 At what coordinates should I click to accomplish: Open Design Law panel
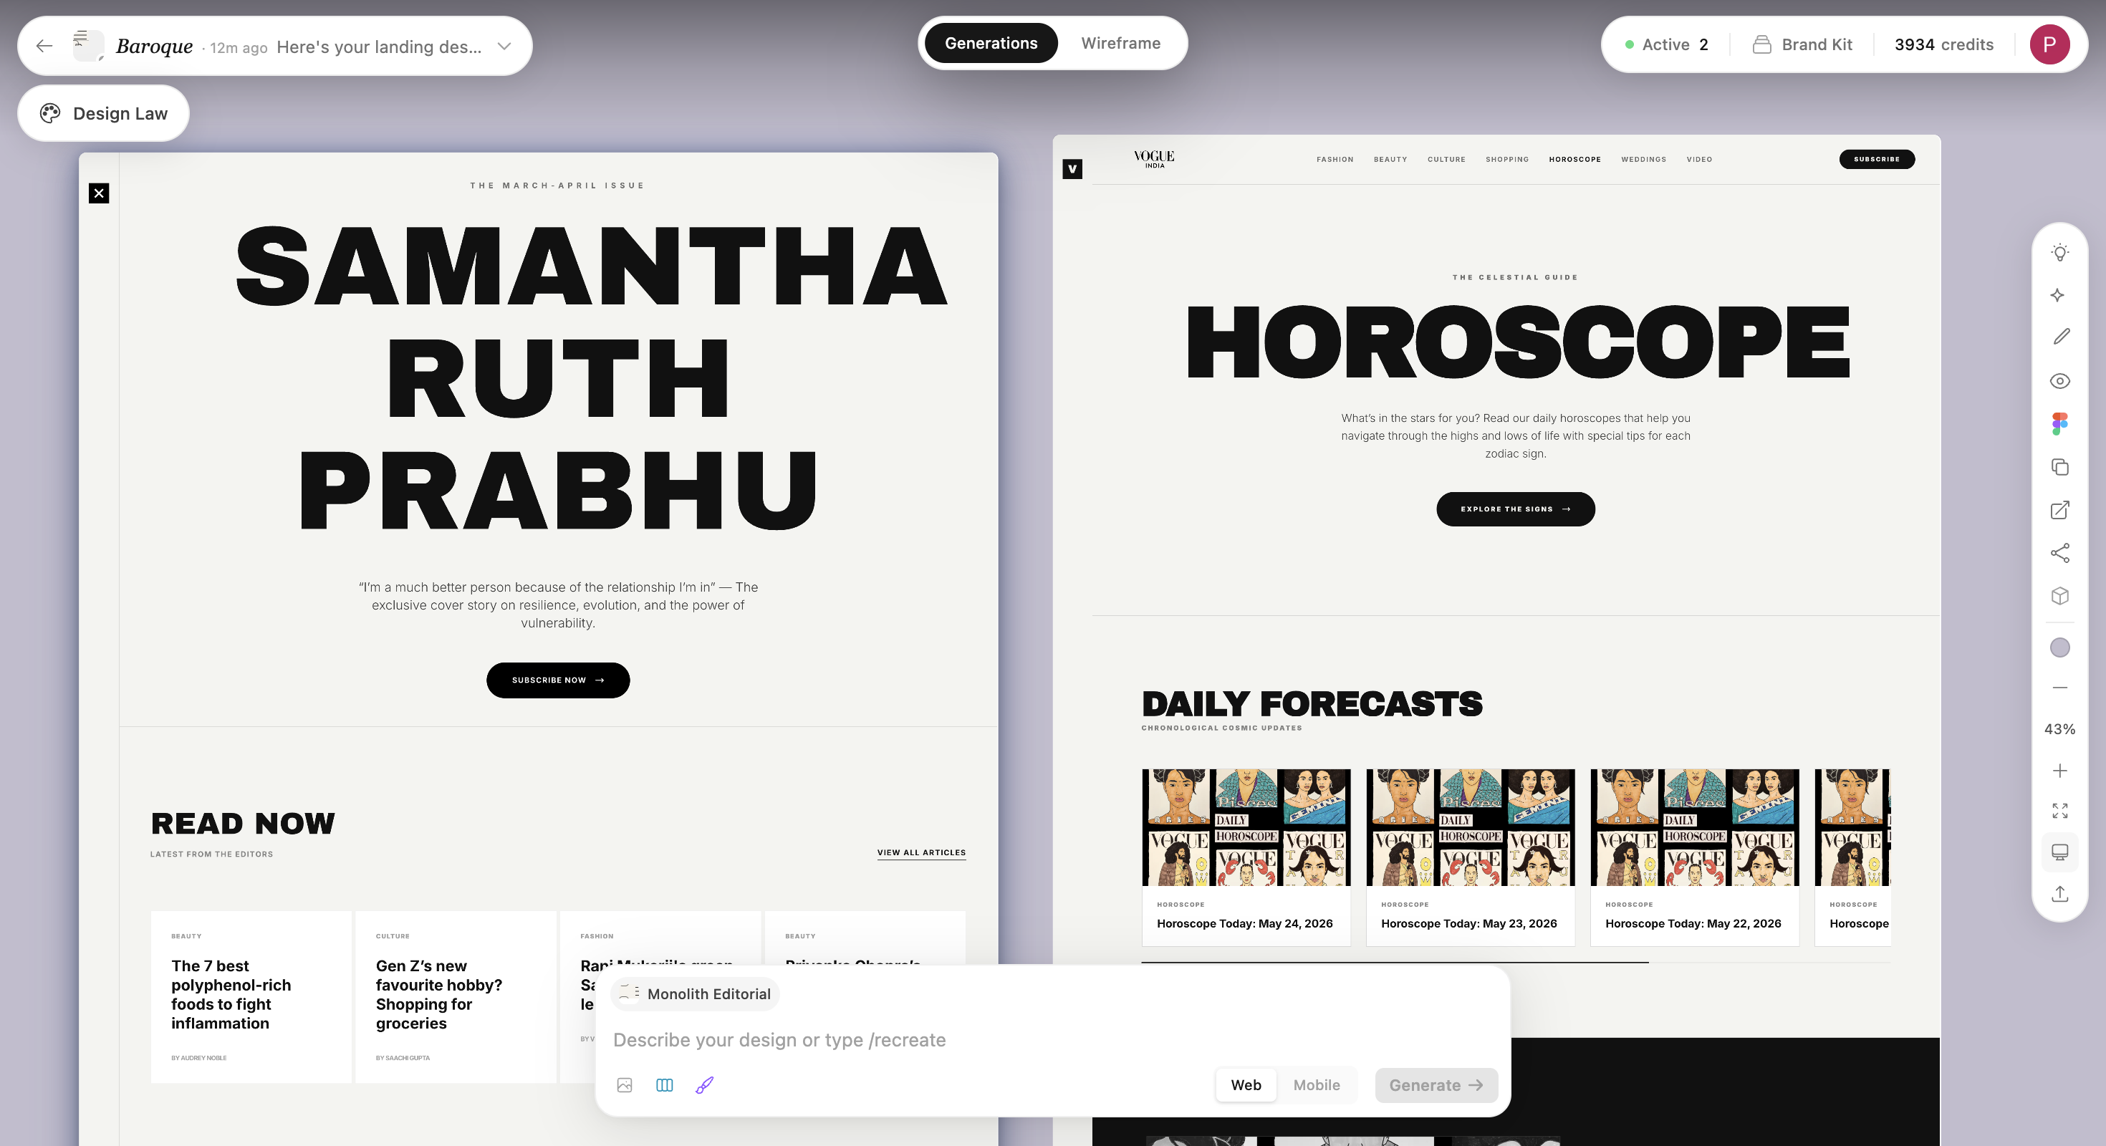(x=104, y=114)
